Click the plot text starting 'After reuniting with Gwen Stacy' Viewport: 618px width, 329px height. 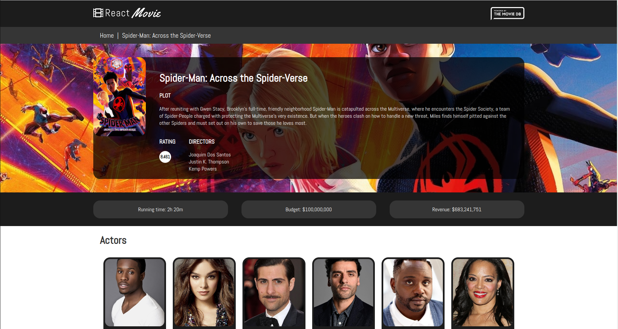tap(334, 116)
